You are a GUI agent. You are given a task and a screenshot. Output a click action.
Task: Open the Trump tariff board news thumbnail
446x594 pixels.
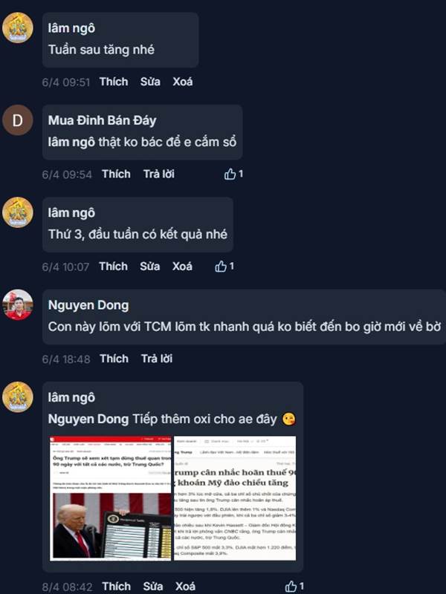(111, 498)
